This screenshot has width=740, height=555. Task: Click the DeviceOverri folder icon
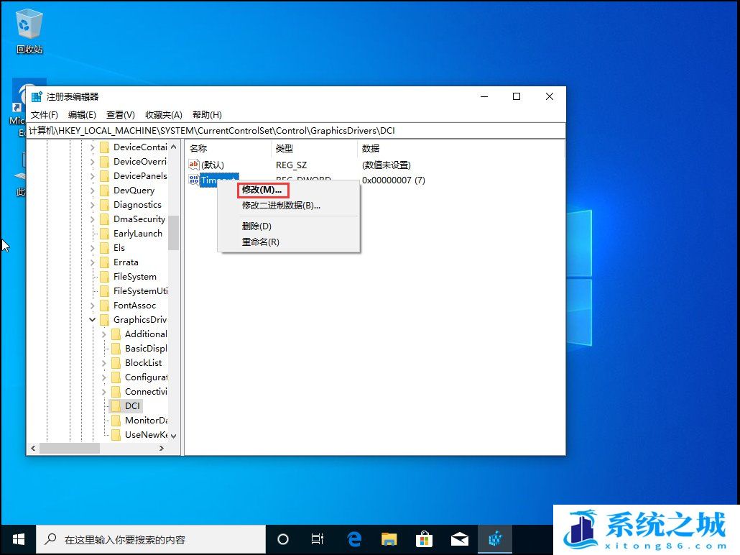105,162
